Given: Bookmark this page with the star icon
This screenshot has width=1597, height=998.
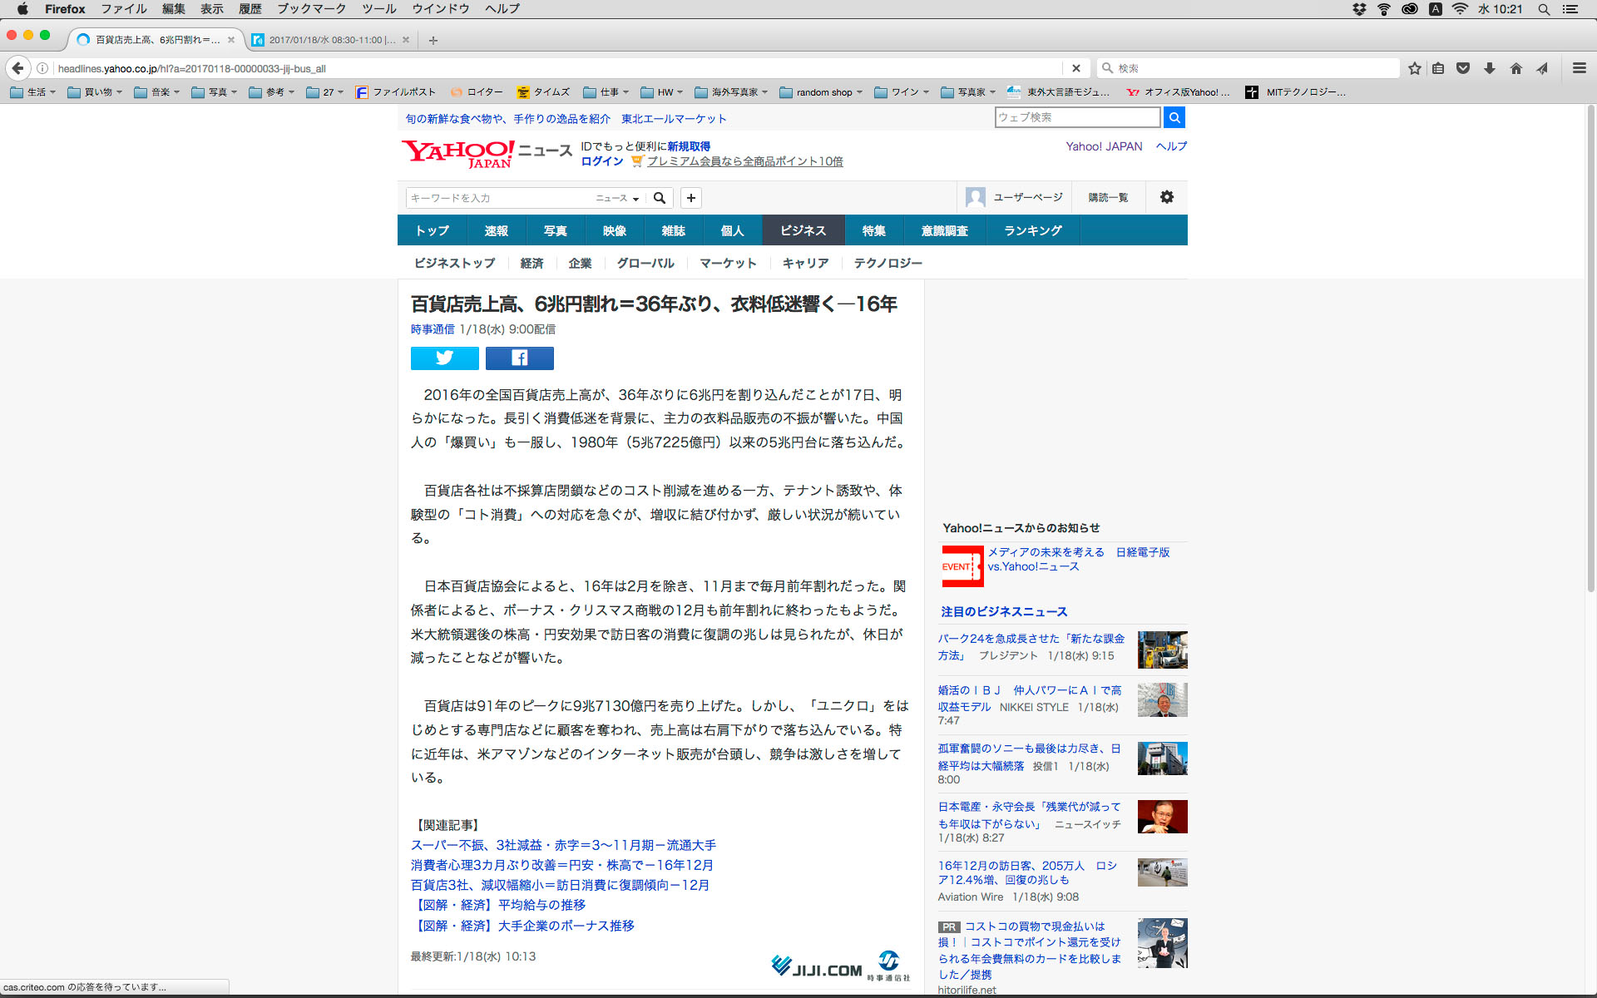Looking at the screenshot, I should (1414, 68).
